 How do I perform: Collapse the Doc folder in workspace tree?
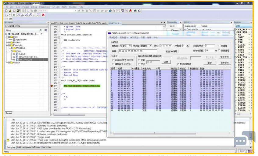9,37
